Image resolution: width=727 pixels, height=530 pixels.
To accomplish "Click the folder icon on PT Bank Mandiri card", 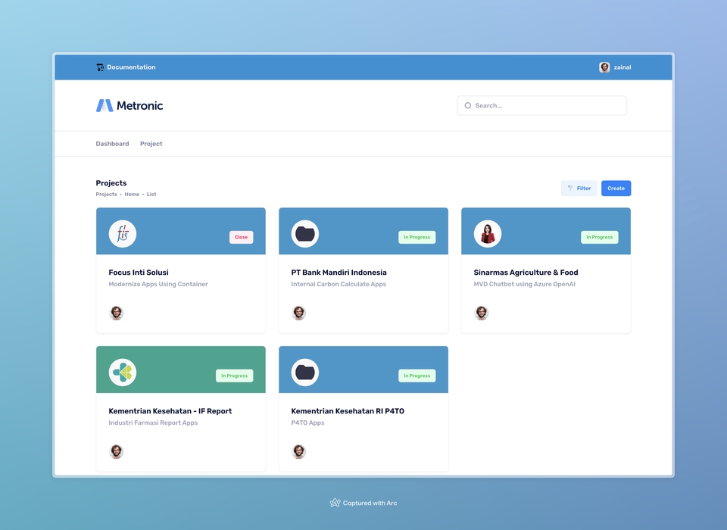I will (305, 234).
